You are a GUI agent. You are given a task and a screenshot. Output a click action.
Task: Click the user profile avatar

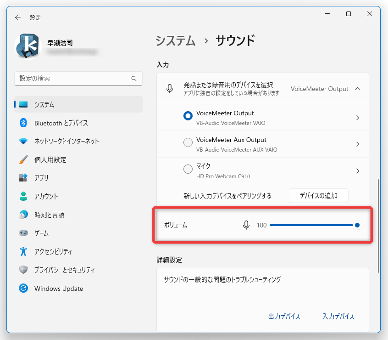pyautogui.click(x=28, y=46)
